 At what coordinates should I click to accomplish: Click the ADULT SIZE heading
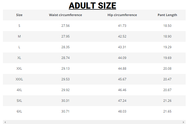coord(93,5)
